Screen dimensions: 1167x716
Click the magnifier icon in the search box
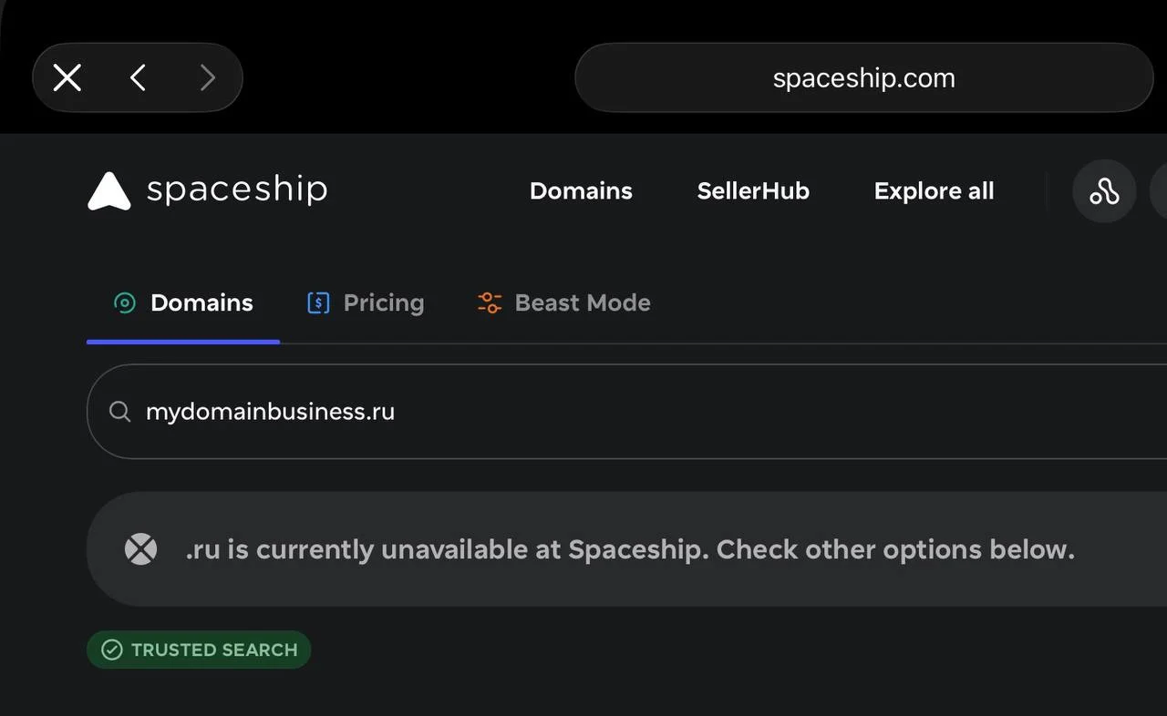click(x=120, y=412)
